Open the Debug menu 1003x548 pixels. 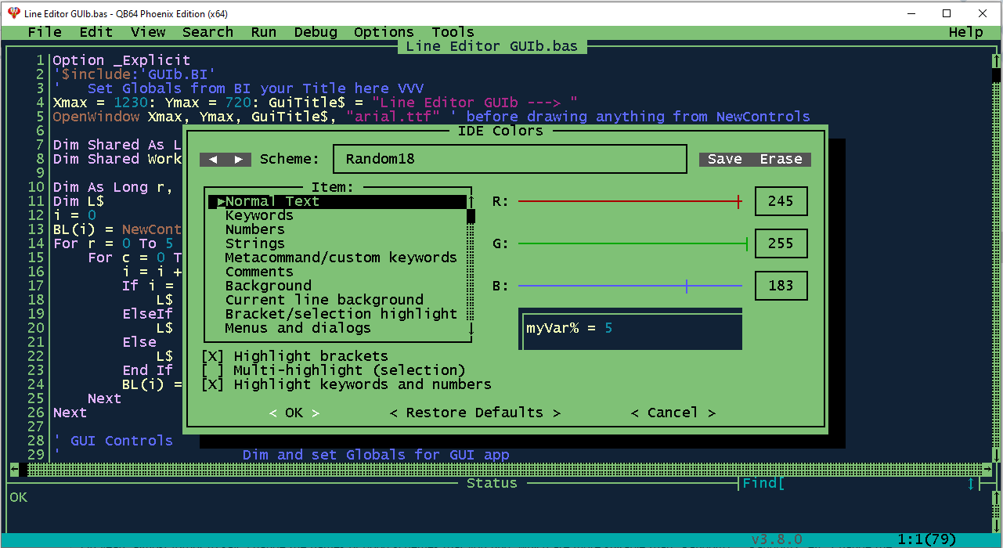(x=316, y=32)
